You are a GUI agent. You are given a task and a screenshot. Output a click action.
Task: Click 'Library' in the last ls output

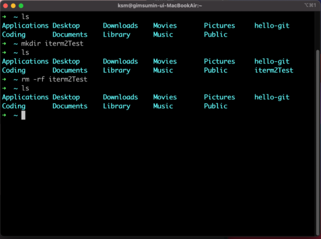tap(117, 106)
